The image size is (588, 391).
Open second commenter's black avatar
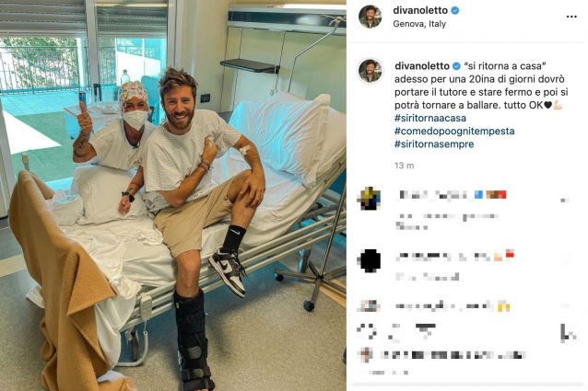pos(370,260)
